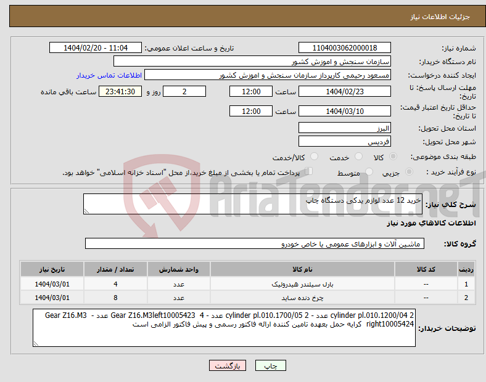486x382 pixels.
Task: Click the گروه کالا field
Action: click(x=255, y=243)
